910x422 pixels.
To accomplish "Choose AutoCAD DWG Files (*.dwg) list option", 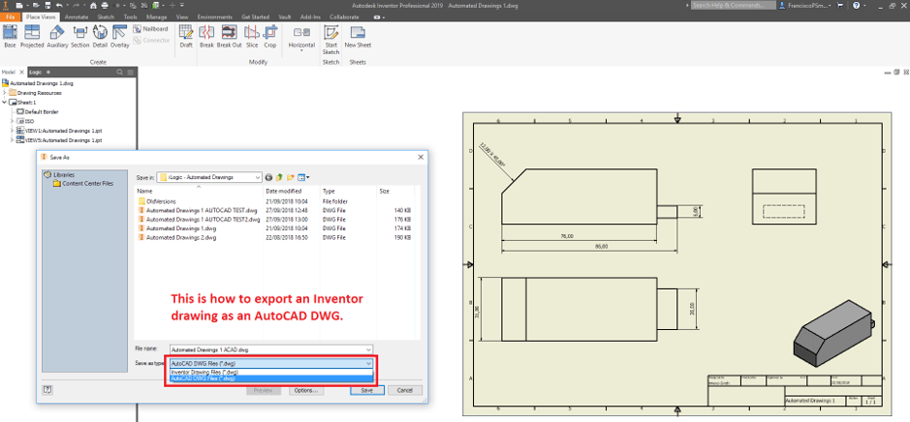I will coord(270,377).
